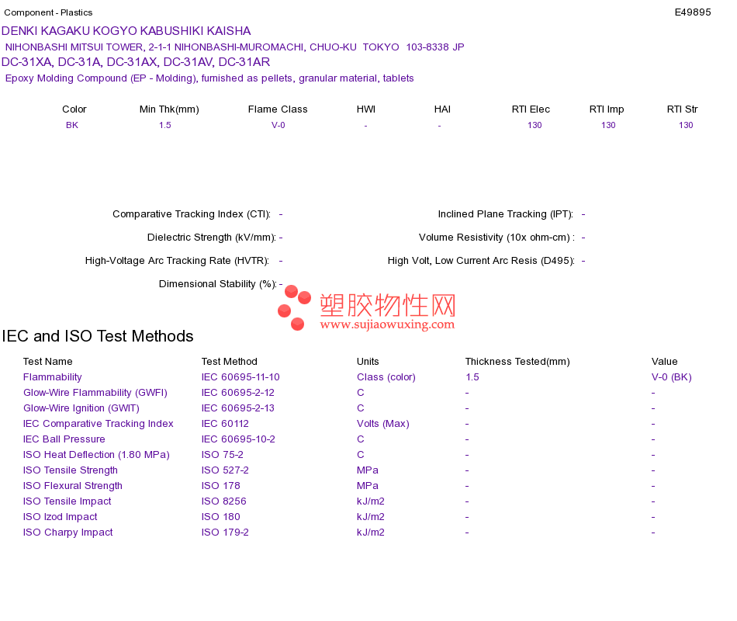Image resolution: width=737 pixels, height=621 pixels.
Task: Click the Color column header
Action: (74, 109)
